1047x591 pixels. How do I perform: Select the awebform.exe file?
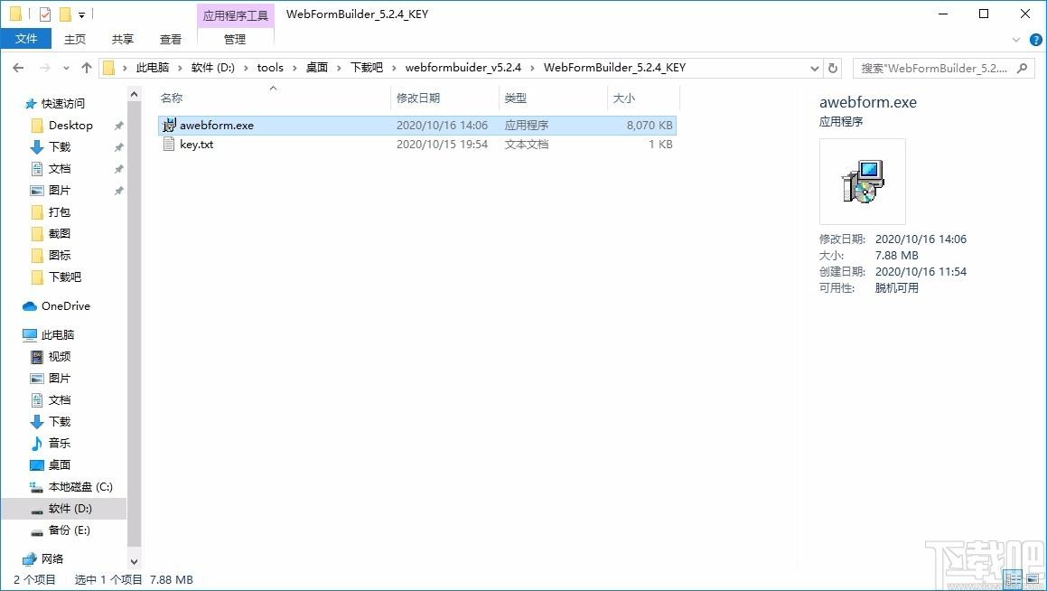tap(417, 125)
